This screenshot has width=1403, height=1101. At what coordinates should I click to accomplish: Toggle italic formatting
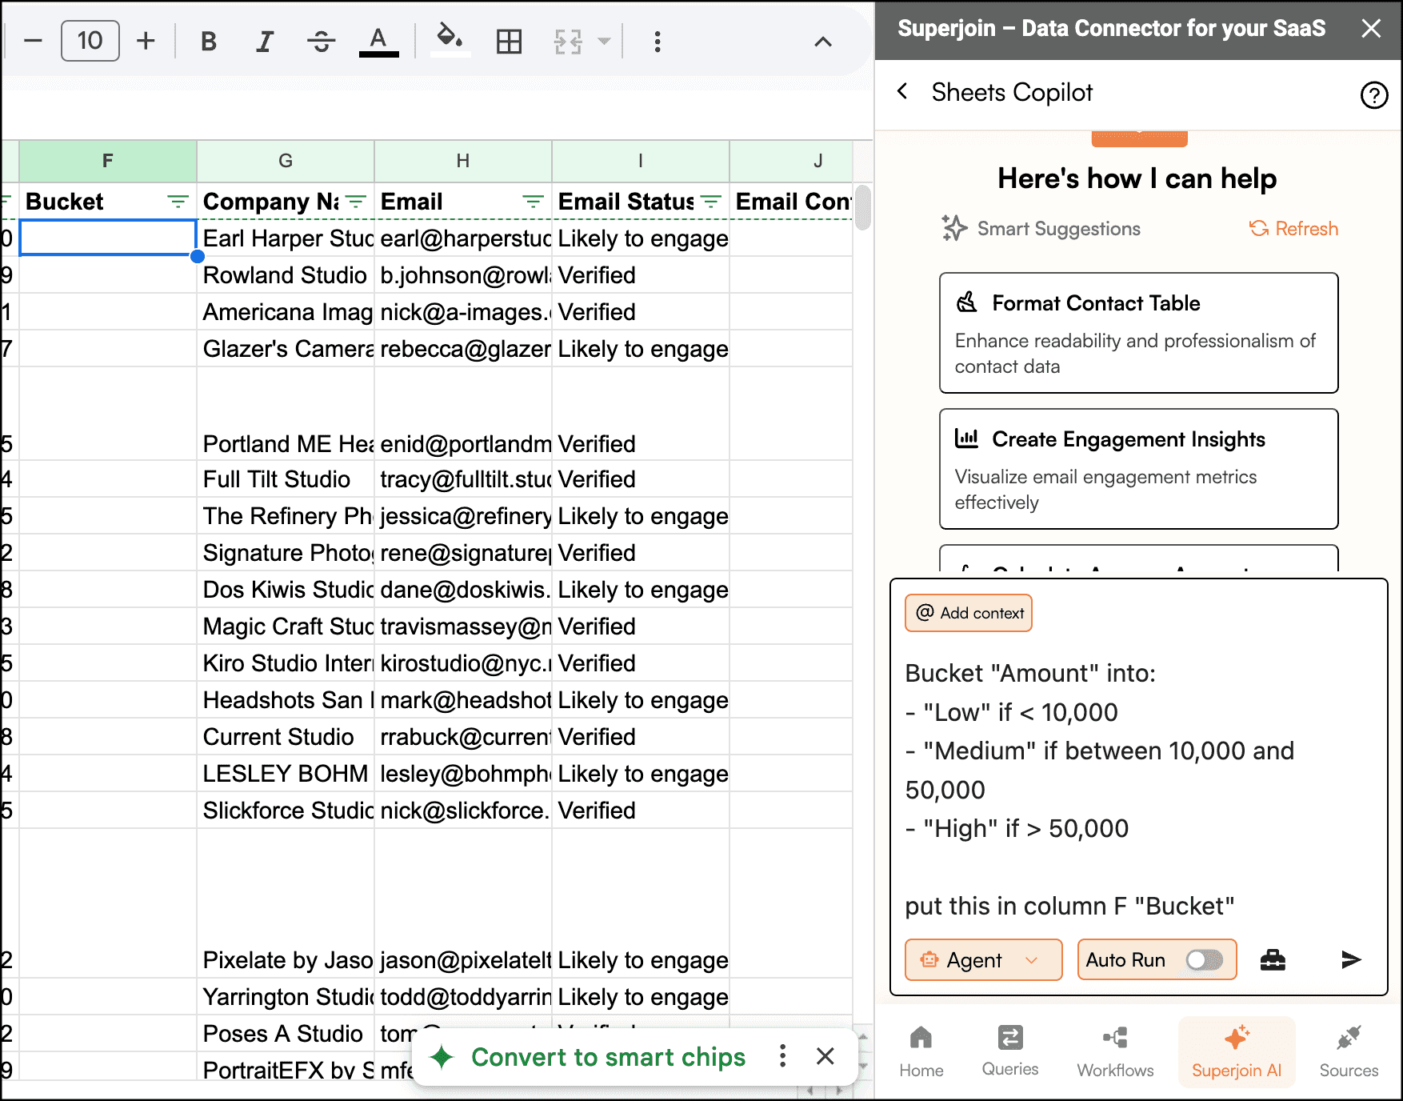pos(265,41)
